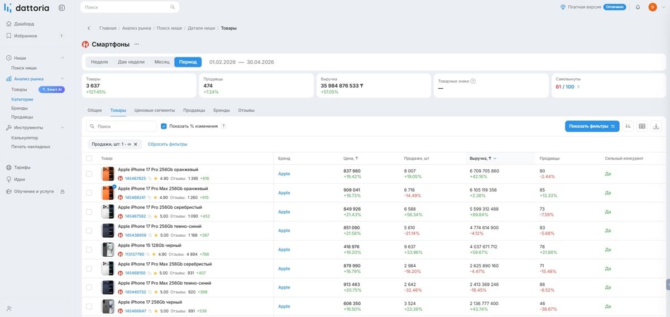Open the three-dot menu beside Смартфоны
Screen dimensions: 670x317
click(136, 44)
